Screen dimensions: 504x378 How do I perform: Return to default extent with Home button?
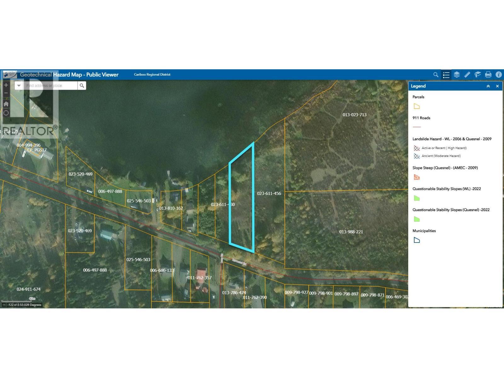click(x=6, y=104)
